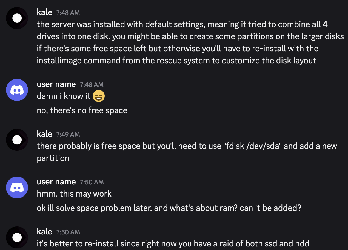This screenshot has height=250, width=348.
Task: Click the 7:49 AM timestamp
Action: point(68,135)
